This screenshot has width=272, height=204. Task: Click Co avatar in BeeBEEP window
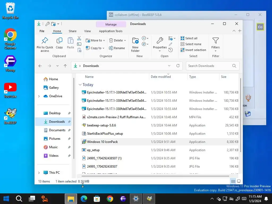click(260, 27)
